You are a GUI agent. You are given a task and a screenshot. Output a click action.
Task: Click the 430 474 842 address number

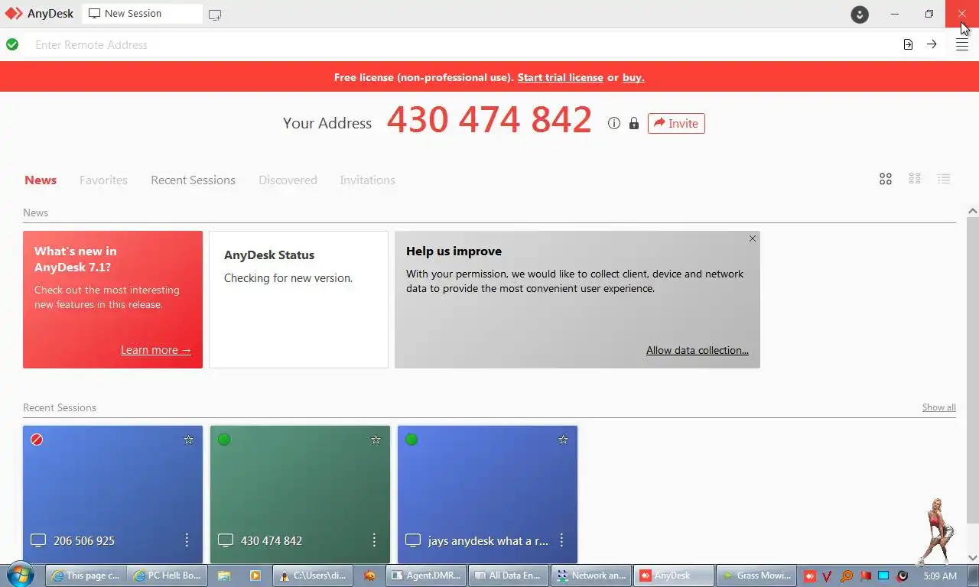point(489,120)
